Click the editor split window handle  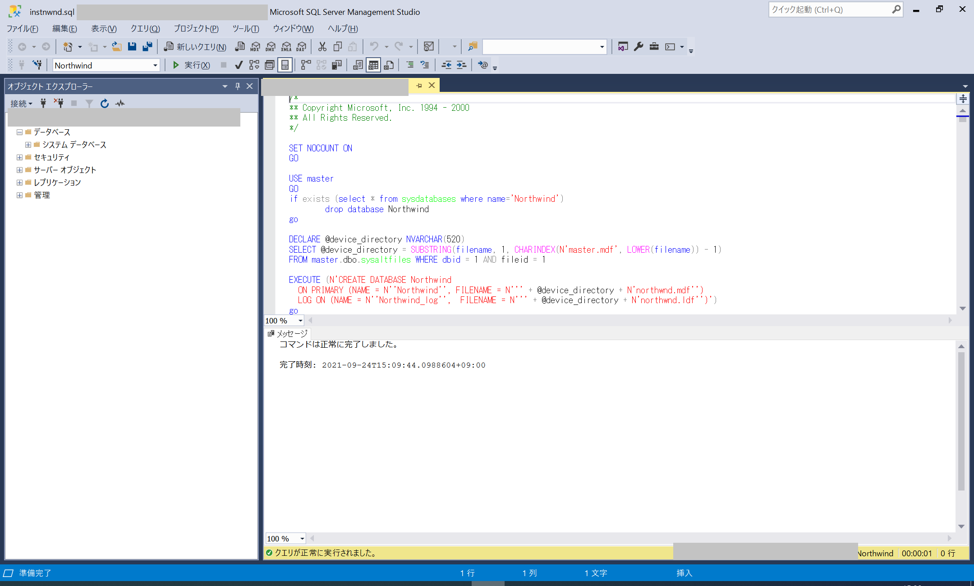pos(963,98)
